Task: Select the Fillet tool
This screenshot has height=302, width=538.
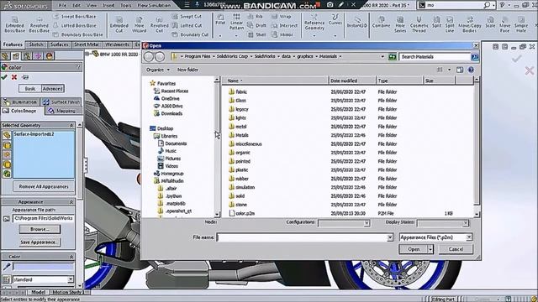Action: pyautogui.click(x=220, y=20)
